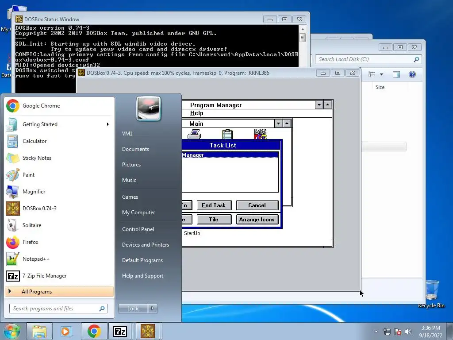Open Documents from Start menu
Image resolution: width=453 pixels, height=340 pixels.
tap(135, 149)
